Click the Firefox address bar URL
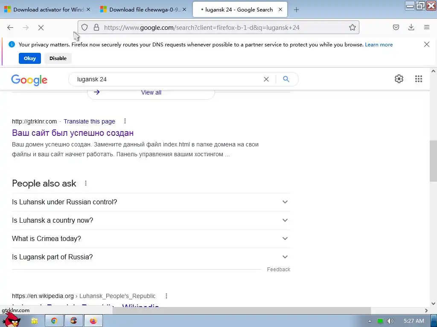The image size is (437, 327). click(x=202, y=28)
